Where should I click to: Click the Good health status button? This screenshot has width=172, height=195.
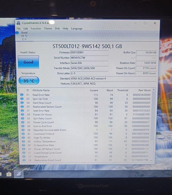[x=28, y=62]
